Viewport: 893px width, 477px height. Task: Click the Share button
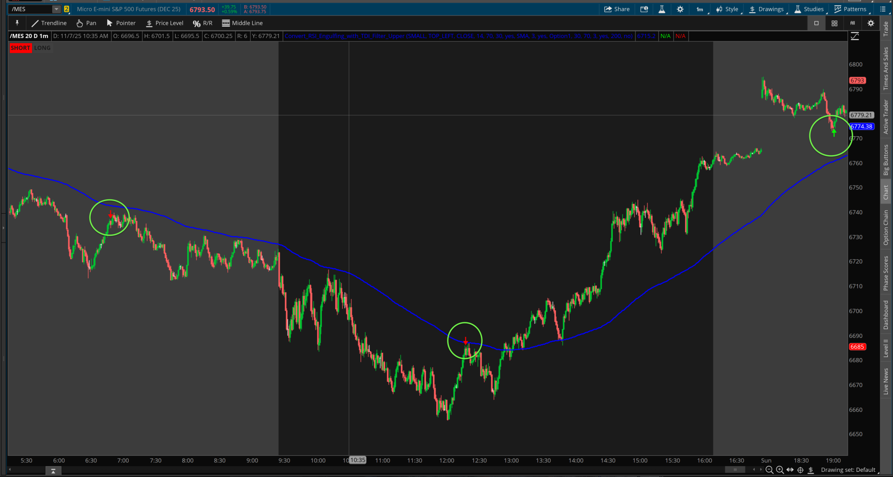617,8
